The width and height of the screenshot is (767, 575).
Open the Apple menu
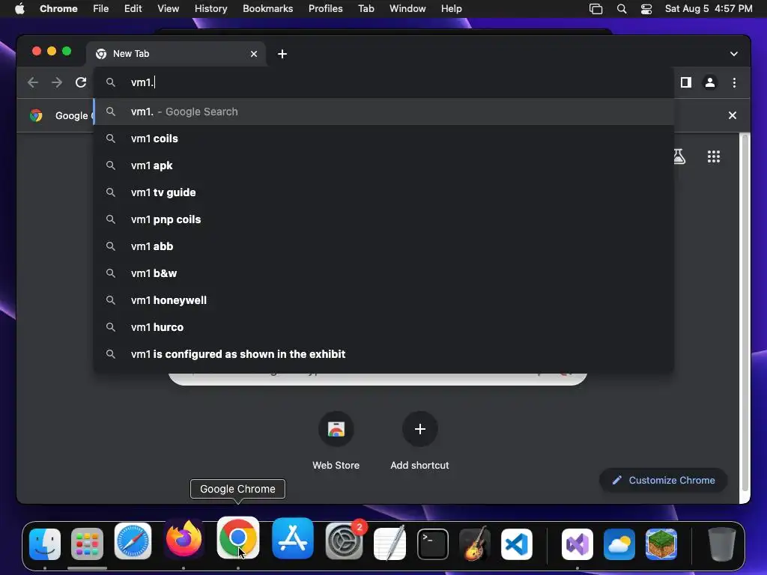[19, 9]
